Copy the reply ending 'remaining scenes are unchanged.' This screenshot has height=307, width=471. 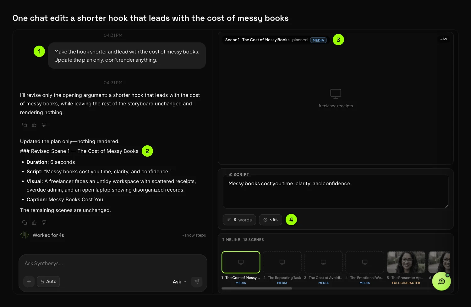pos(25,223)
